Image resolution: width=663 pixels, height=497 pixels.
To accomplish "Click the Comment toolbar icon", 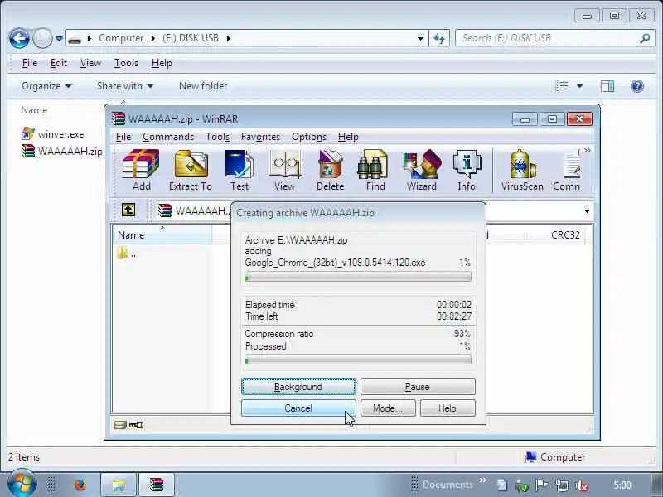I will coord(567,171).
